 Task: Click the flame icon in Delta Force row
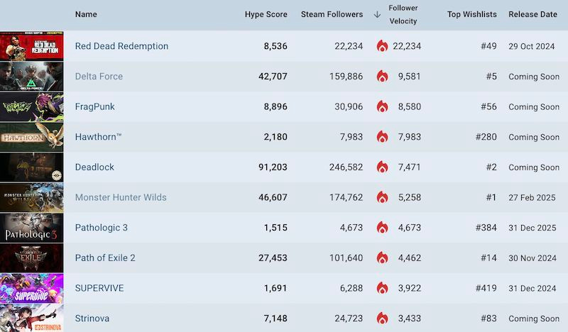click(x=382, y=77)
